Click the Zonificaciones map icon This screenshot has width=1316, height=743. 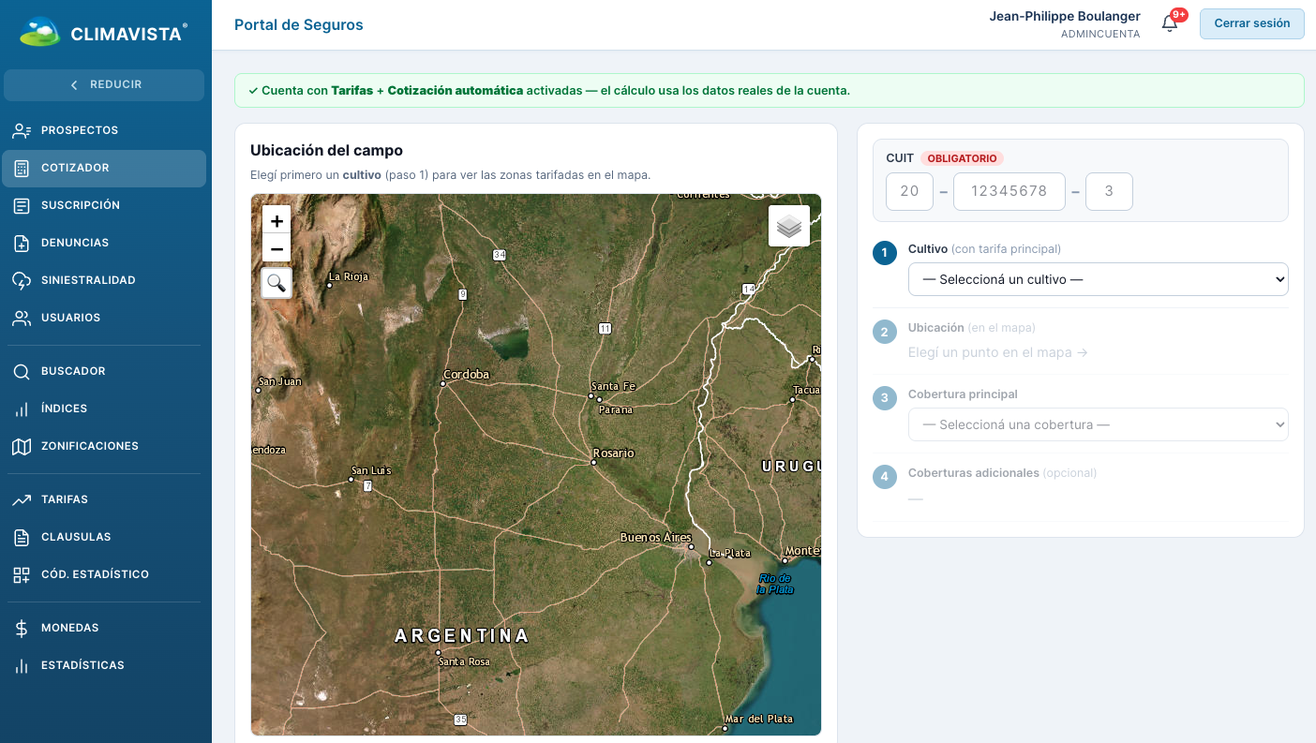tap(22, 446)
